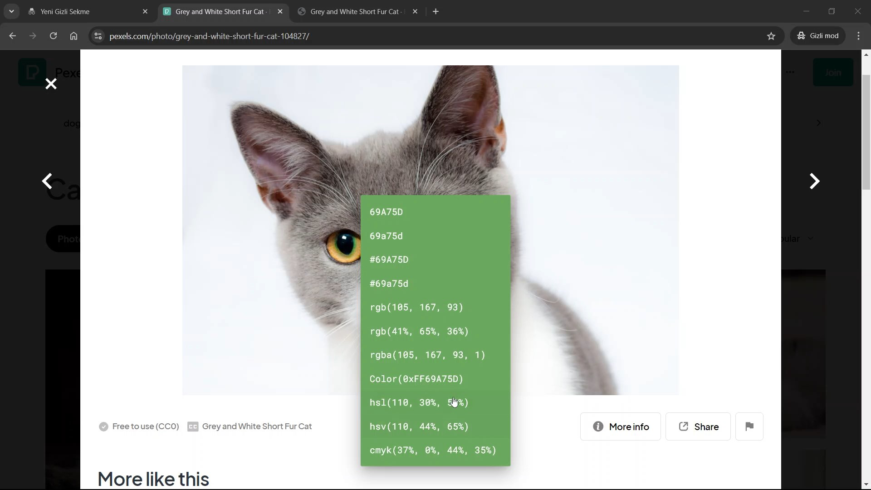The width and height of the screenshot is (871, 490).
Task: Bookmark this page with star
Action: point(771,36)
